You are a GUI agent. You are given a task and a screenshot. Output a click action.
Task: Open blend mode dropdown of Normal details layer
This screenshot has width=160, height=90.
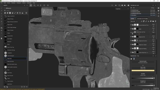tap(154, 24)
